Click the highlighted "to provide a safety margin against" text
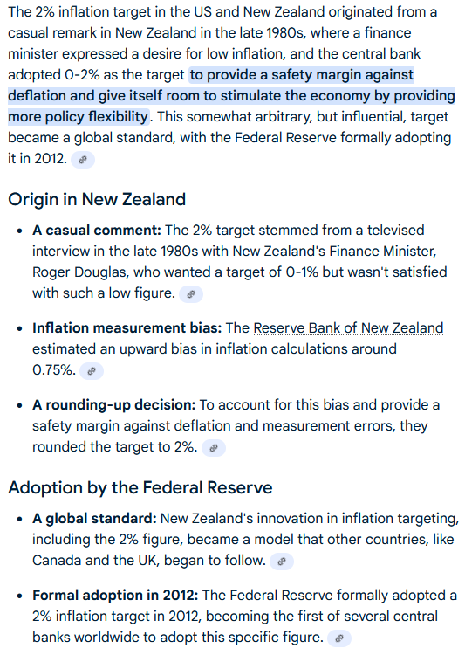Image resolution: width=465 pixels, height=655 pixels. (301, 75)
